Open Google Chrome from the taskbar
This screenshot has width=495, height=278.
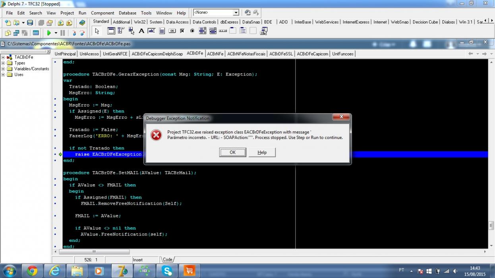click(x=32, y=271)
